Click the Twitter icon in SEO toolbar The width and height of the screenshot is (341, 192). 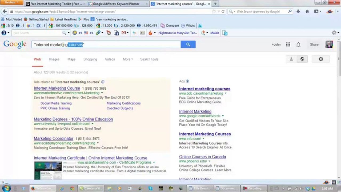pyautogui.click(x=200, y=26)
